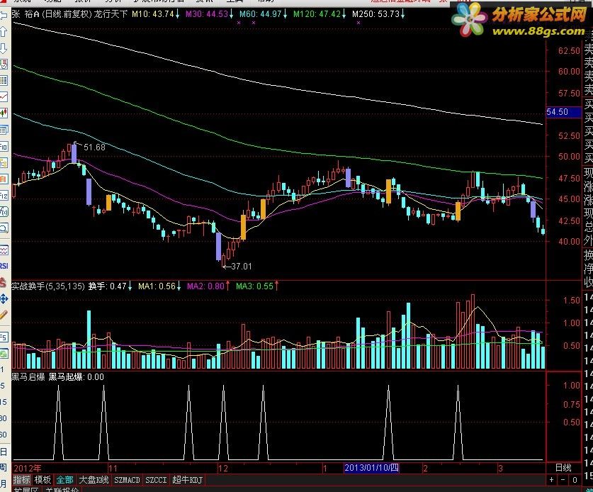Screen dimensions: 593x492
Task: Click the 龙行天下 formula name
Action: coord(111,14)
